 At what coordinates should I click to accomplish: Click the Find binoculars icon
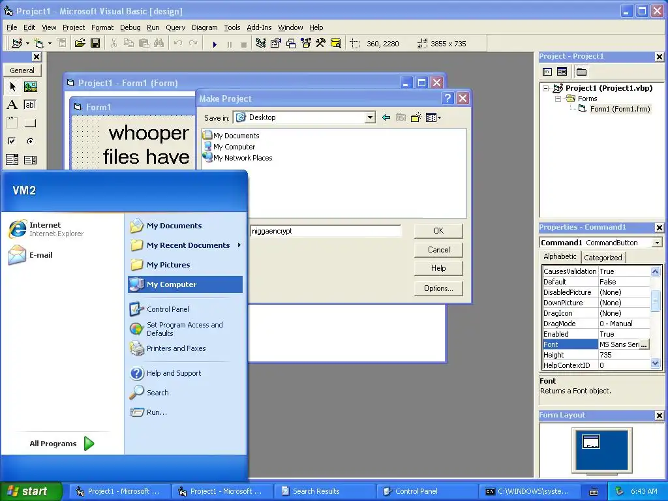[159, 44]
